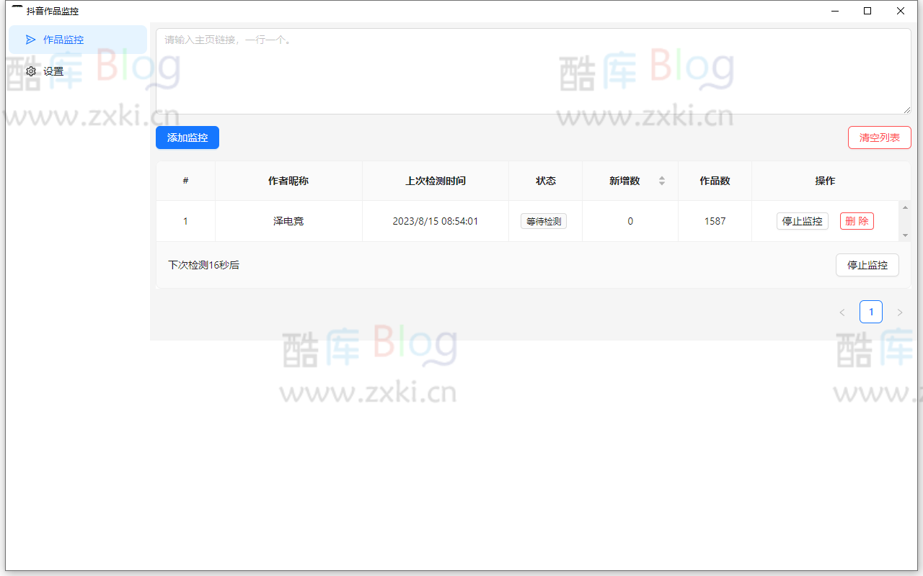Screen dimensions: 923x576
Task: Maximize the 抖音作品监控 window
Action: (867, 11)
